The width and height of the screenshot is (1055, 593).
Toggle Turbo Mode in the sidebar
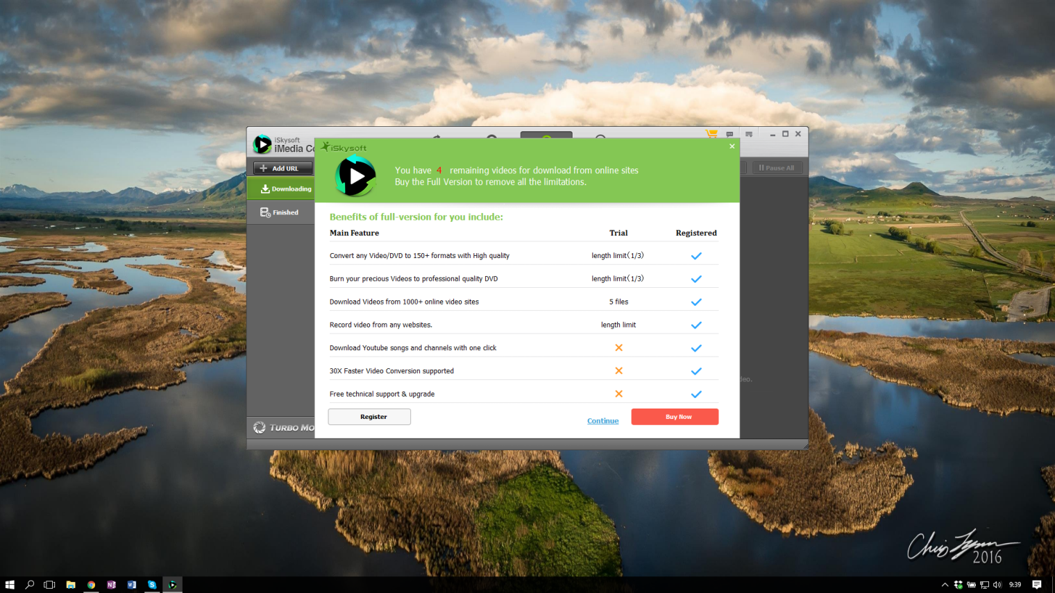point(284,427)
